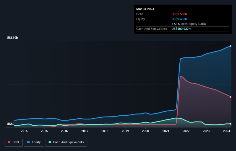The height and width of the screenshot is (151, 236).
Task: Select the Cash end-point marker on chart
Action: click(x=231, y=124)
